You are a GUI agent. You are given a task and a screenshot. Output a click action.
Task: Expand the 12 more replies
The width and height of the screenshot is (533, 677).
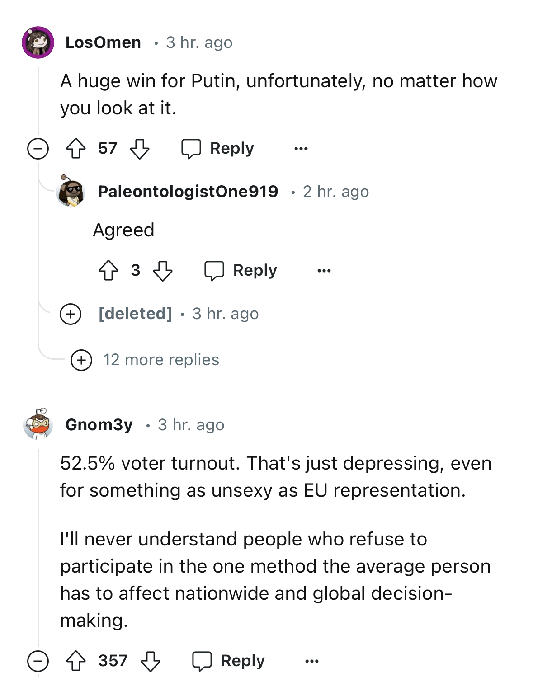145,360
